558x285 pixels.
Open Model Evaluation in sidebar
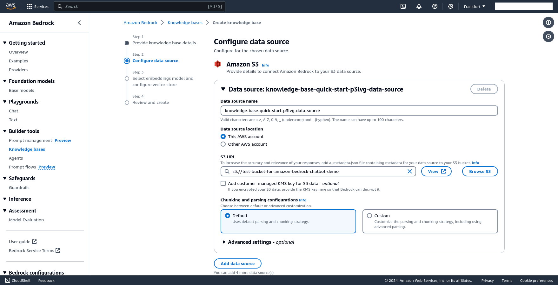(x=26, y=220)
